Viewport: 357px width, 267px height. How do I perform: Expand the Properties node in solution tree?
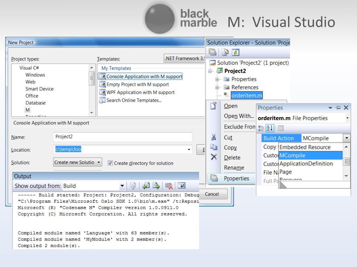click(217, 79)
